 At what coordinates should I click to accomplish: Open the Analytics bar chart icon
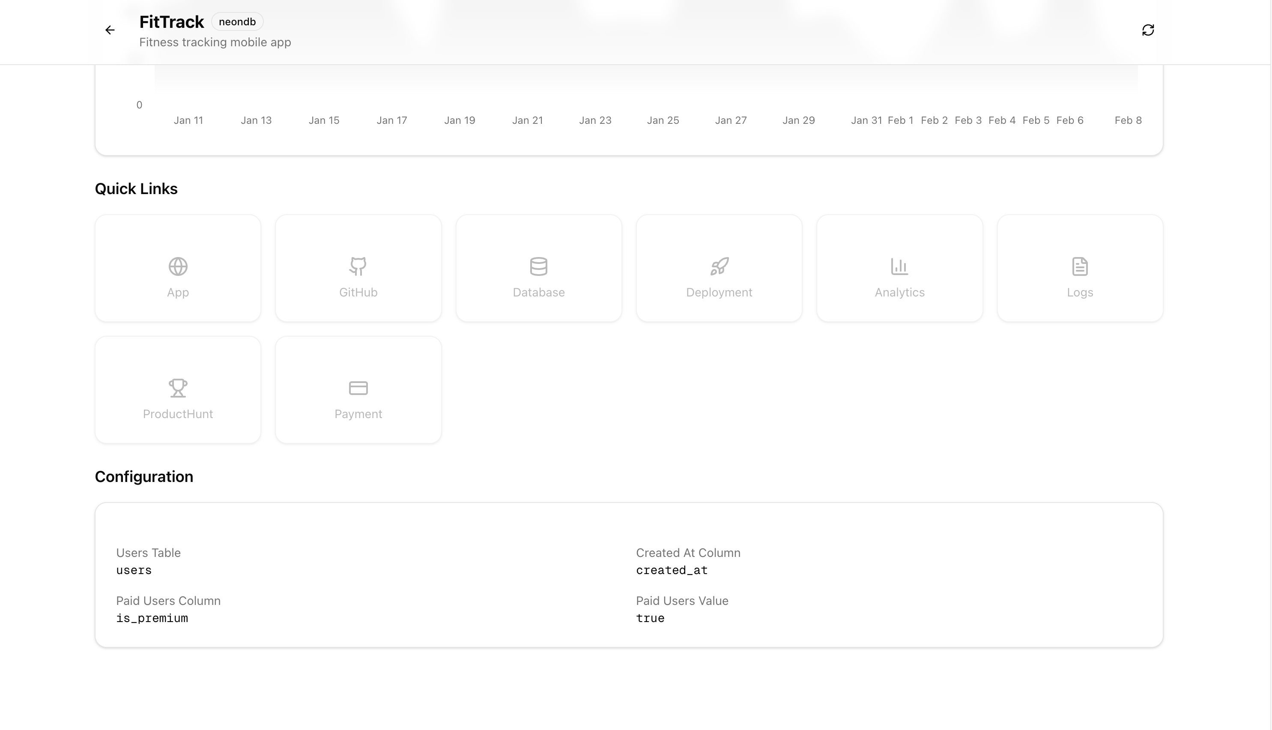click(899, 266)
